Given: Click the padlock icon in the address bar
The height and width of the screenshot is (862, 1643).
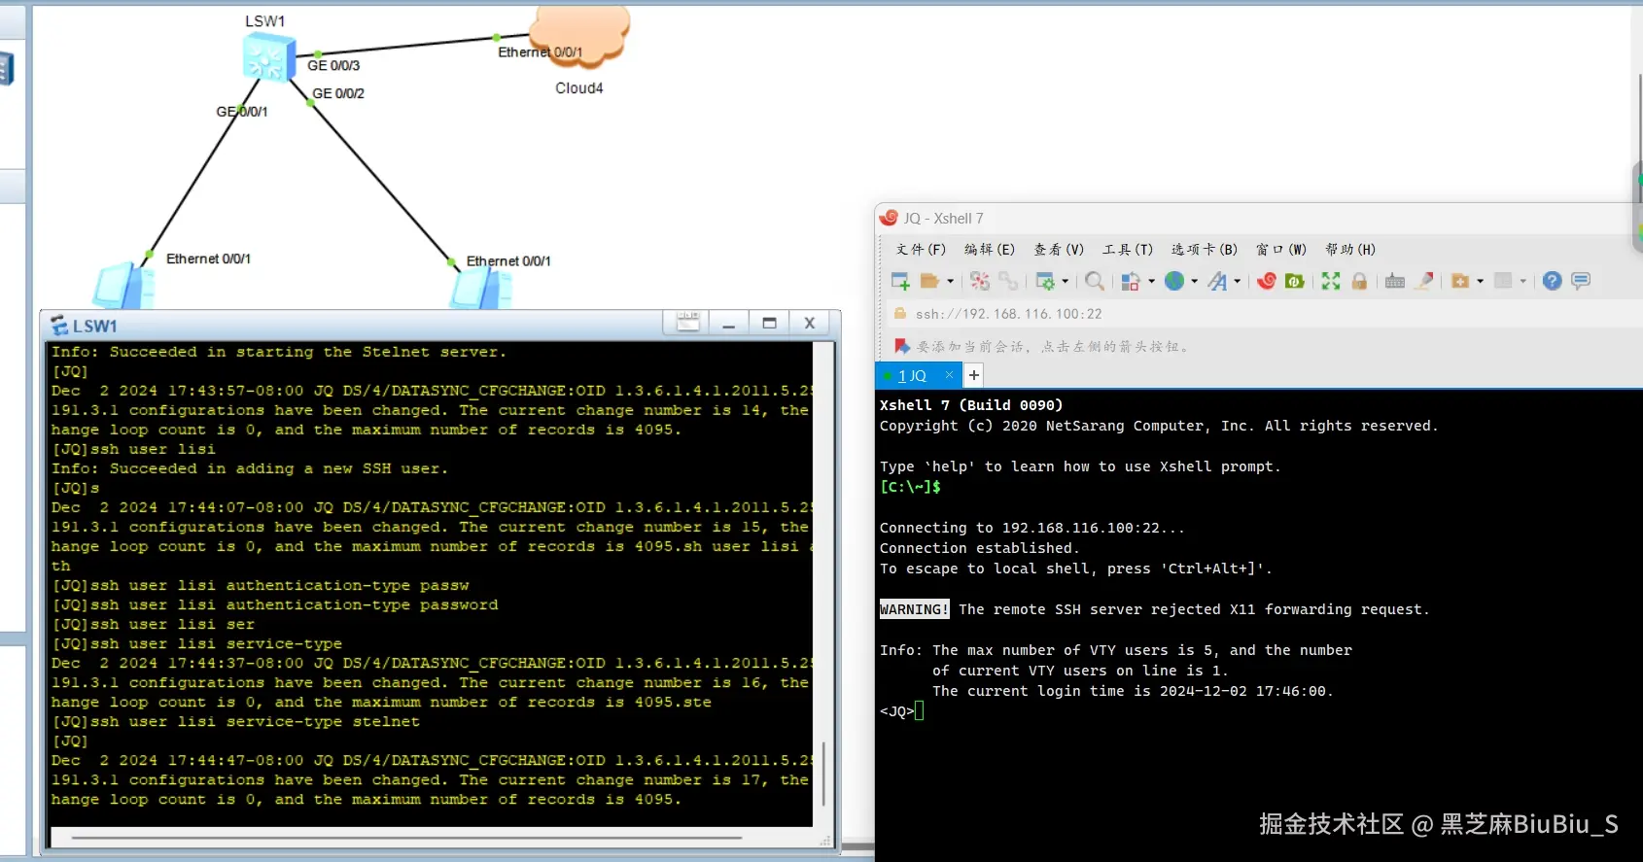Looking at the screenshot, I should point(900,313).
